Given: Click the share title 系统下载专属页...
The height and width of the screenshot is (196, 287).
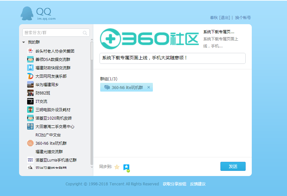Looking at the screenshot, I should click(219, 32).
